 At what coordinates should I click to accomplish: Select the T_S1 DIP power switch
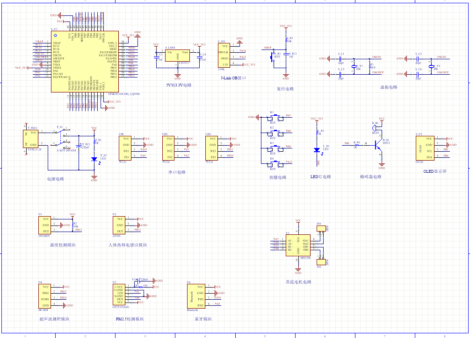coord(61,138)
